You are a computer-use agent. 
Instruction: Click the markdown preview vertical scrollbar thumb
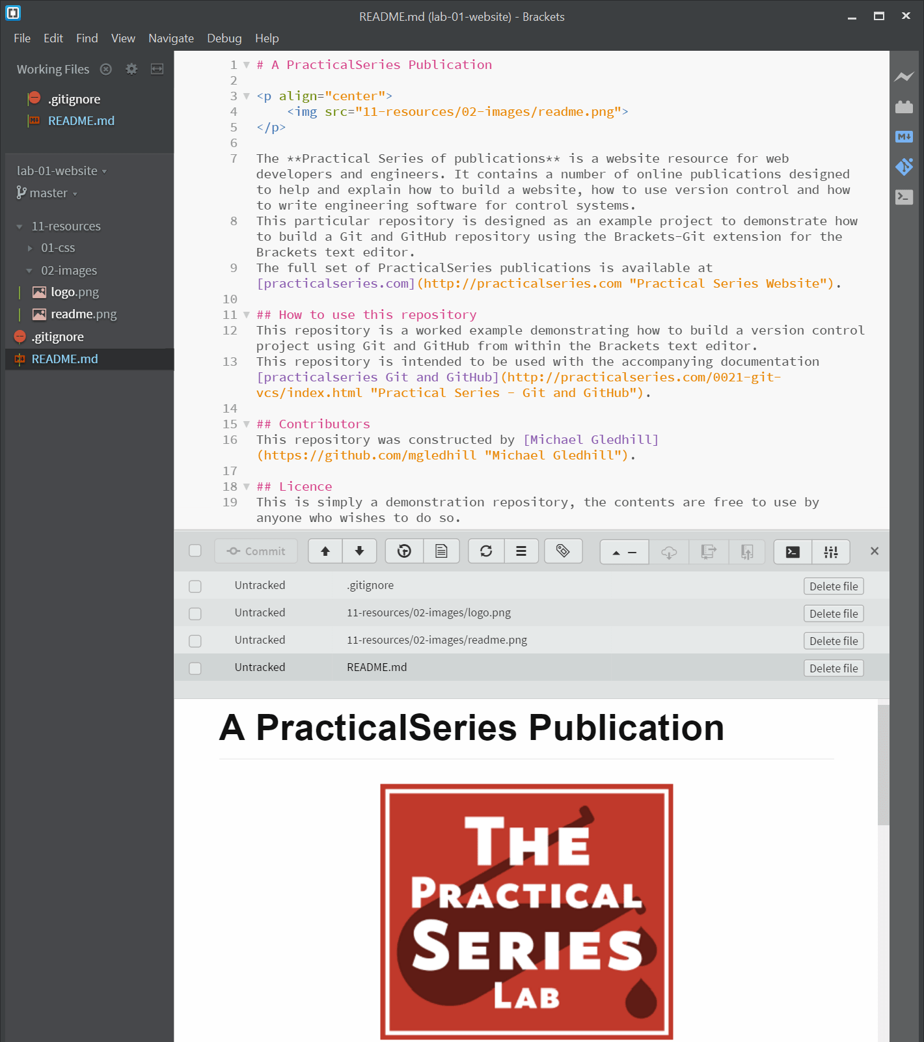tap(883, 765)
